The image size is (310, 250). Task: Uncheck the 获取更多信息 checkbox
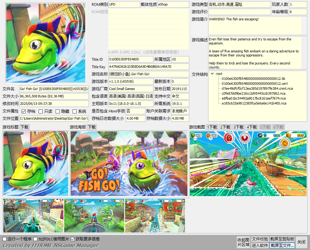pyautogui.click(x=73, y=239)
